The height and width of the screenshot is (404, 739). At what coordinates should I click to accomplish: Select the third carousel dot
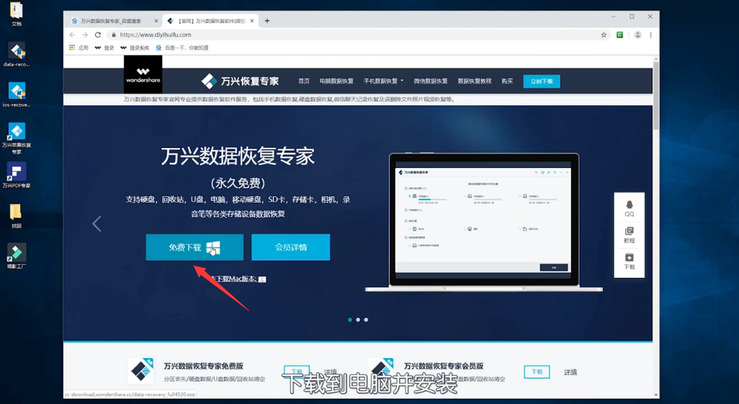[366, 320]
